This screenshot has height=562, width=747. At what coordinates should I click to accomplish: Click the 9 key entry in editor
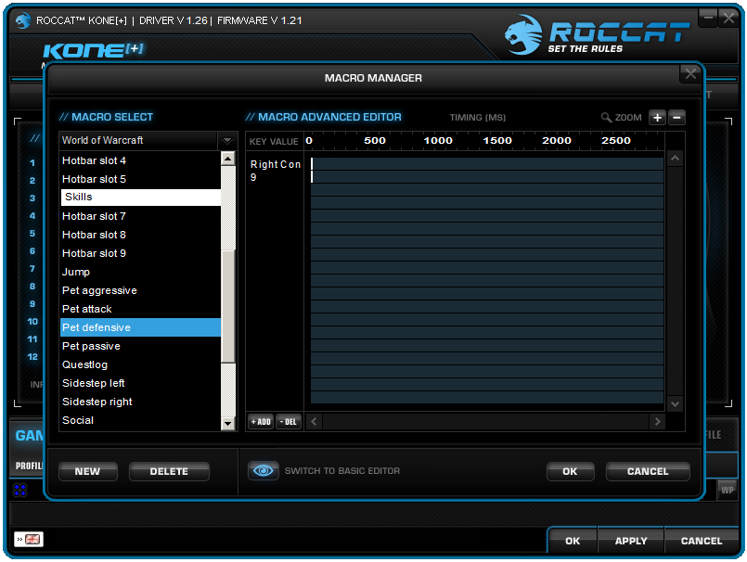pyautogui.click(x=253, y=178)
